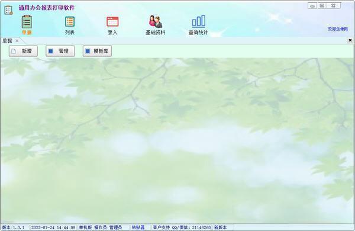Viewport: 355px width, 231px height.
Task: Close the 单据 tab with its x
Action: tap(17, 41)
